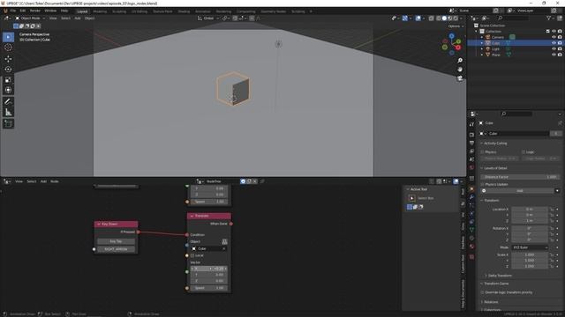565x317 pixels.
Task: Collapse the Key Down node
Action: (x=98, y=224)
